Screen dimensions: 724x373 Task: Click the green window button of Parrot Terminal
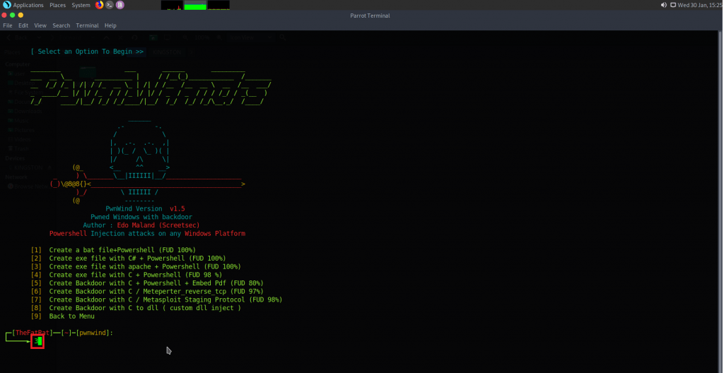point(13,16)
